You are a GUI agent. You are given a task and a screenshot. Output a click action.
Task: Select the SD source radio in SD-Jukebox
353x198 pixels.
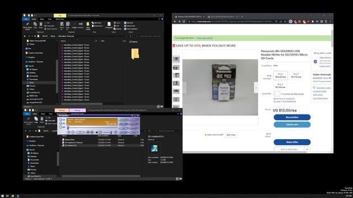61,127
